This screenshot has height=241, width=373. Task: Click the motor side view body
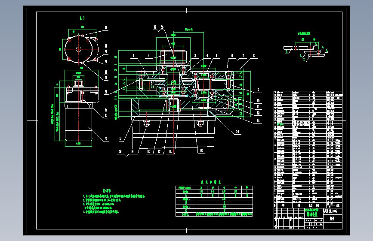pyautogui.click(x=78, y=122)
